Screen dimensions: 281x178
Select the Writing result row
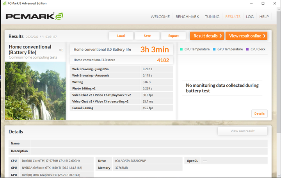(121, 82)
